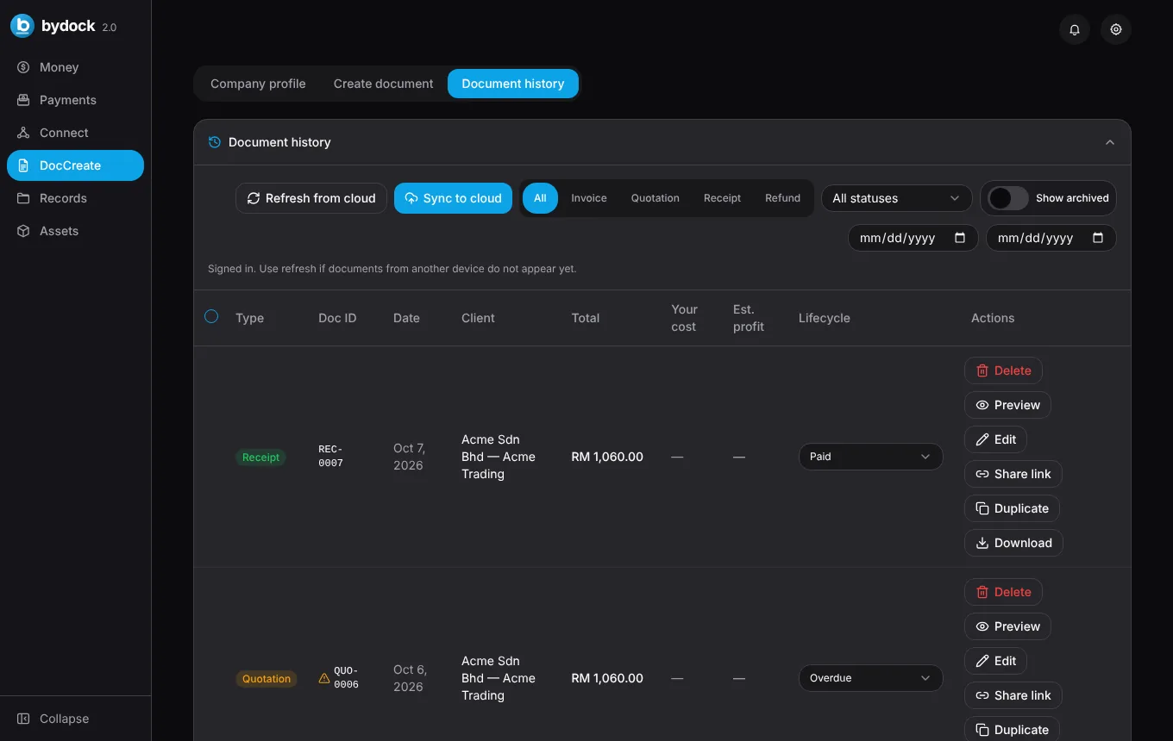Viewport: 1173px width, 741px height.
Task: Edit the QUO-0006 quotation
Action: [x=995, y=661]
